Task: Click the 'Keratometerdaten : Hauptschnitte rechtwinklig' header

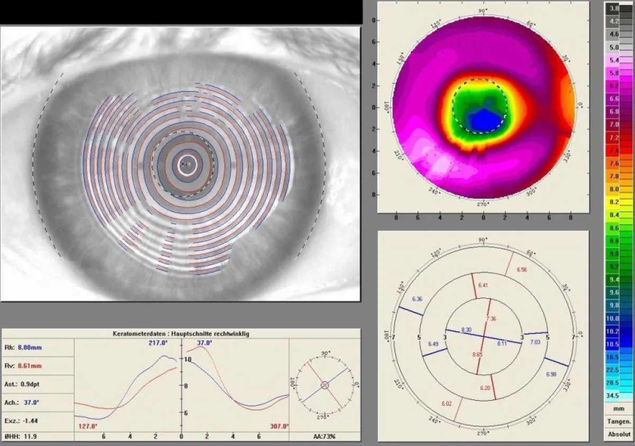Action: pyautogui.click(x=181, y=334)
